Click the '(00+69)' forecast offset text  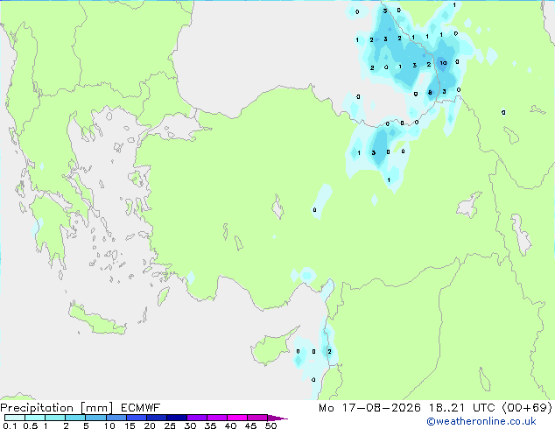click(x=527, y=408)
